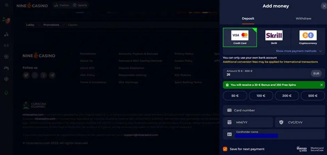The height and width of the screenshot is (155, 327).
Task: Select Credit Card payment method
Action: coord(240,38)
